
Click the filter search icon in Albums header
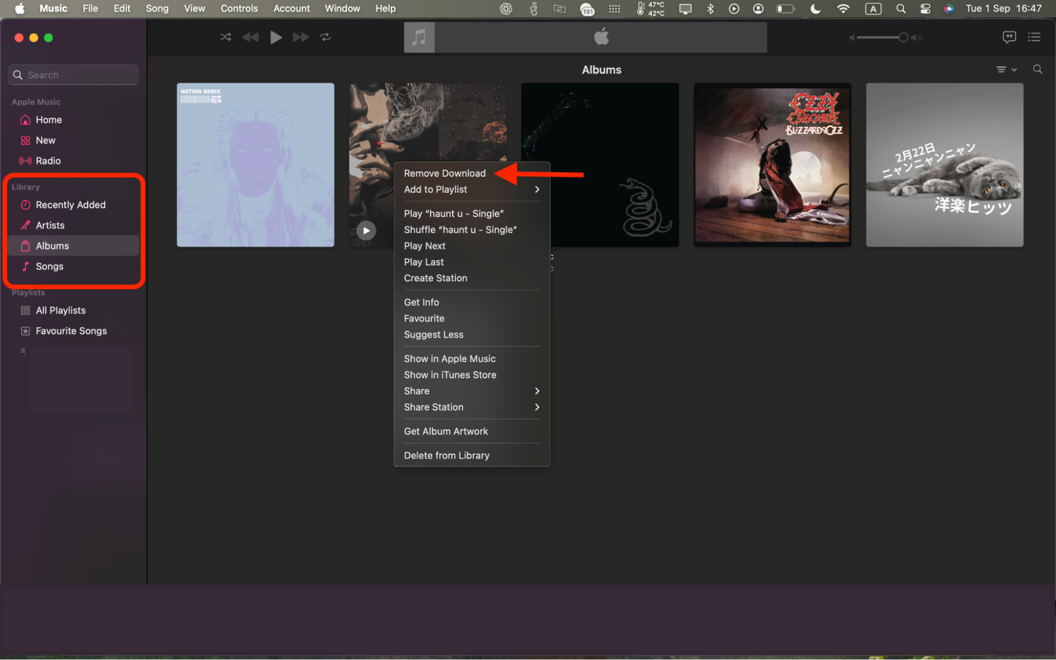pyautogui.click(x=1038, y=70)
